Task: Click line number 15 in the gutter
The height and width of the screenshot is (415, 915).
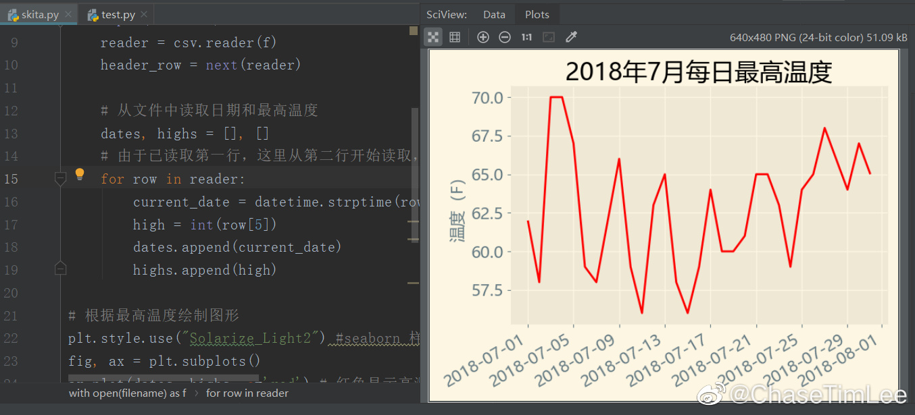Action: tap(11, 179)
